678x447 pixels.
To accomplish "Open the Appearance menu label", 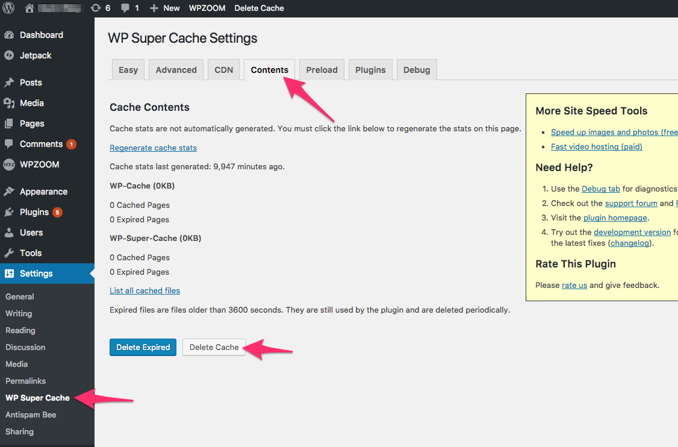I will (x=44, y=192).
